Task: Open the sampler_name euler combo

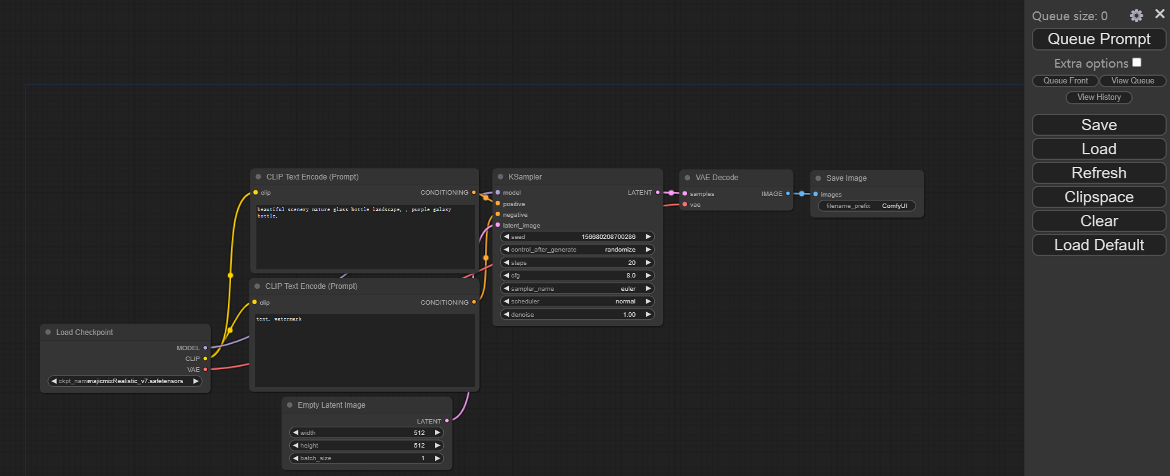Action: (577, 288)
